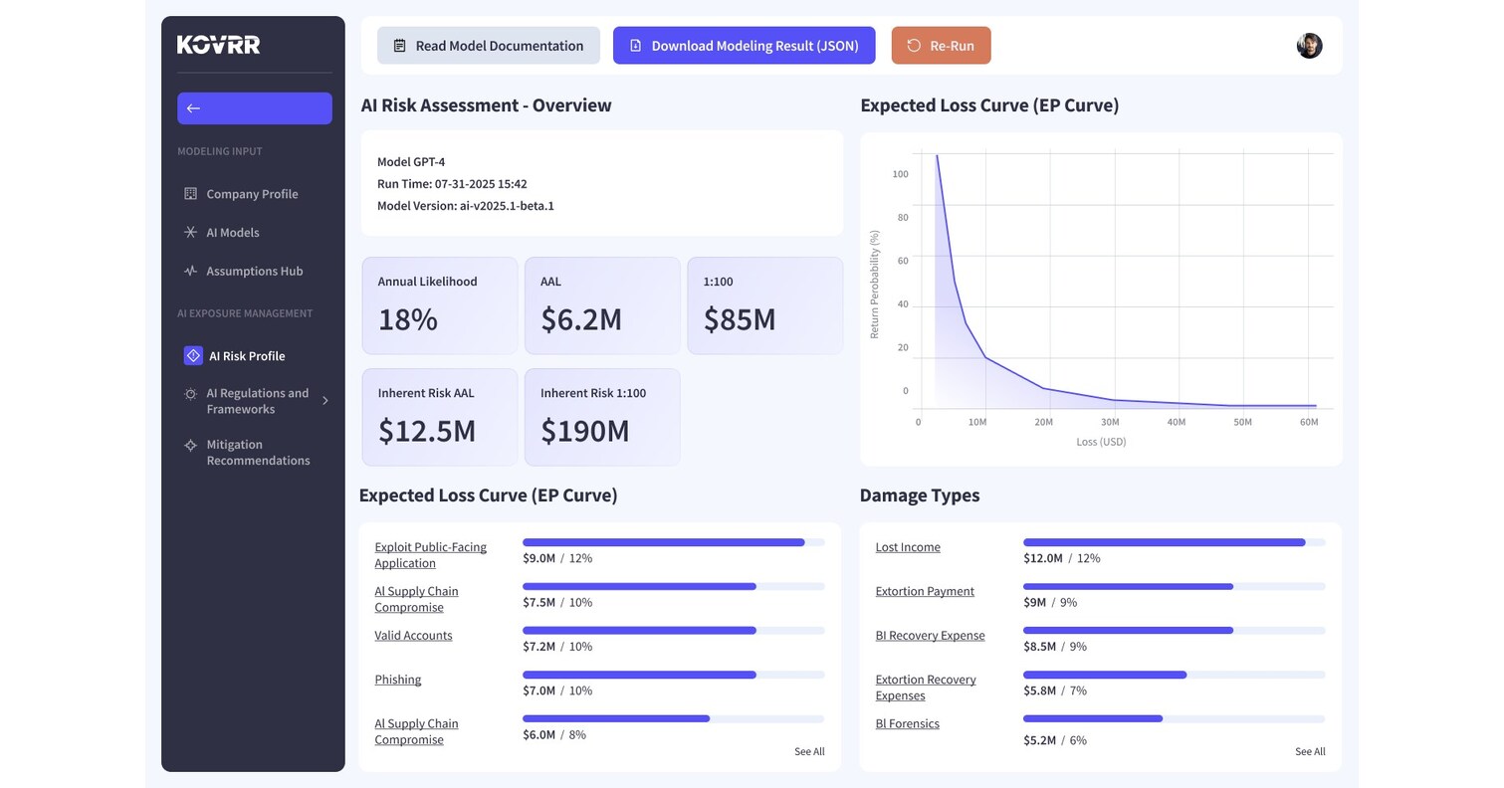Trigger the Re-Run action
The width and height of the screenshot is (1504, 788).
tap(941, 45)
